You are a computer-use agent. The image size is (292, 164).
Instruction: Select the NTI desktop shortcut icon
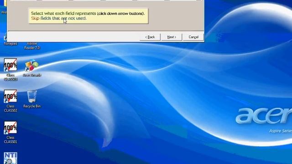[10, 158]
